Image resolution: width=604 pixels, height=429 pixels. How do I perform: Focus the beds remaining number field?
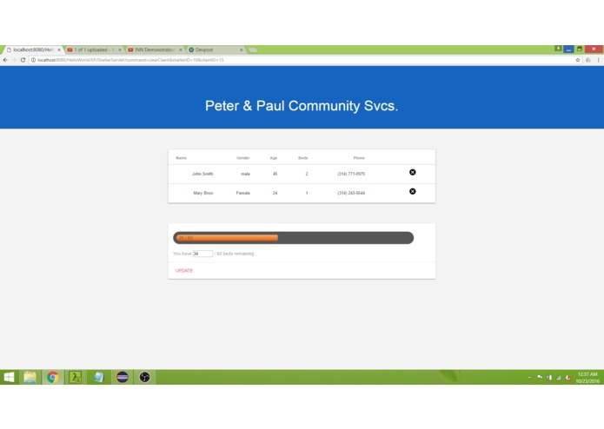[x=202, y=254]
